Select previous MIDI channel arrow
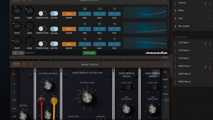 tap(15, 53)
